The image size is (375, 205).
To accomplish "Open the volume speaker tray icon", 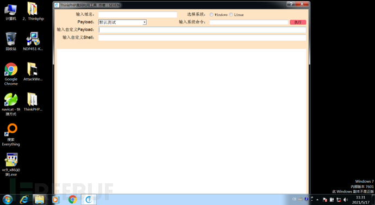I will point(346,200).
